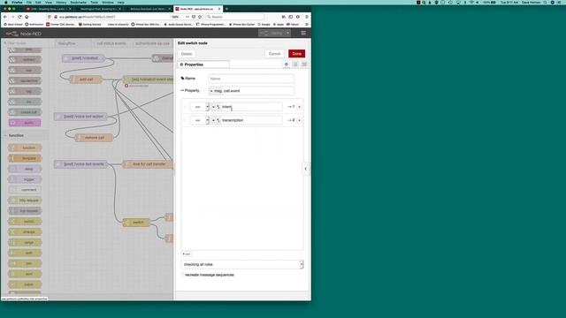The image size is (566, 318).
Task: Click the Deploy button
Action: tap(272, 34)
